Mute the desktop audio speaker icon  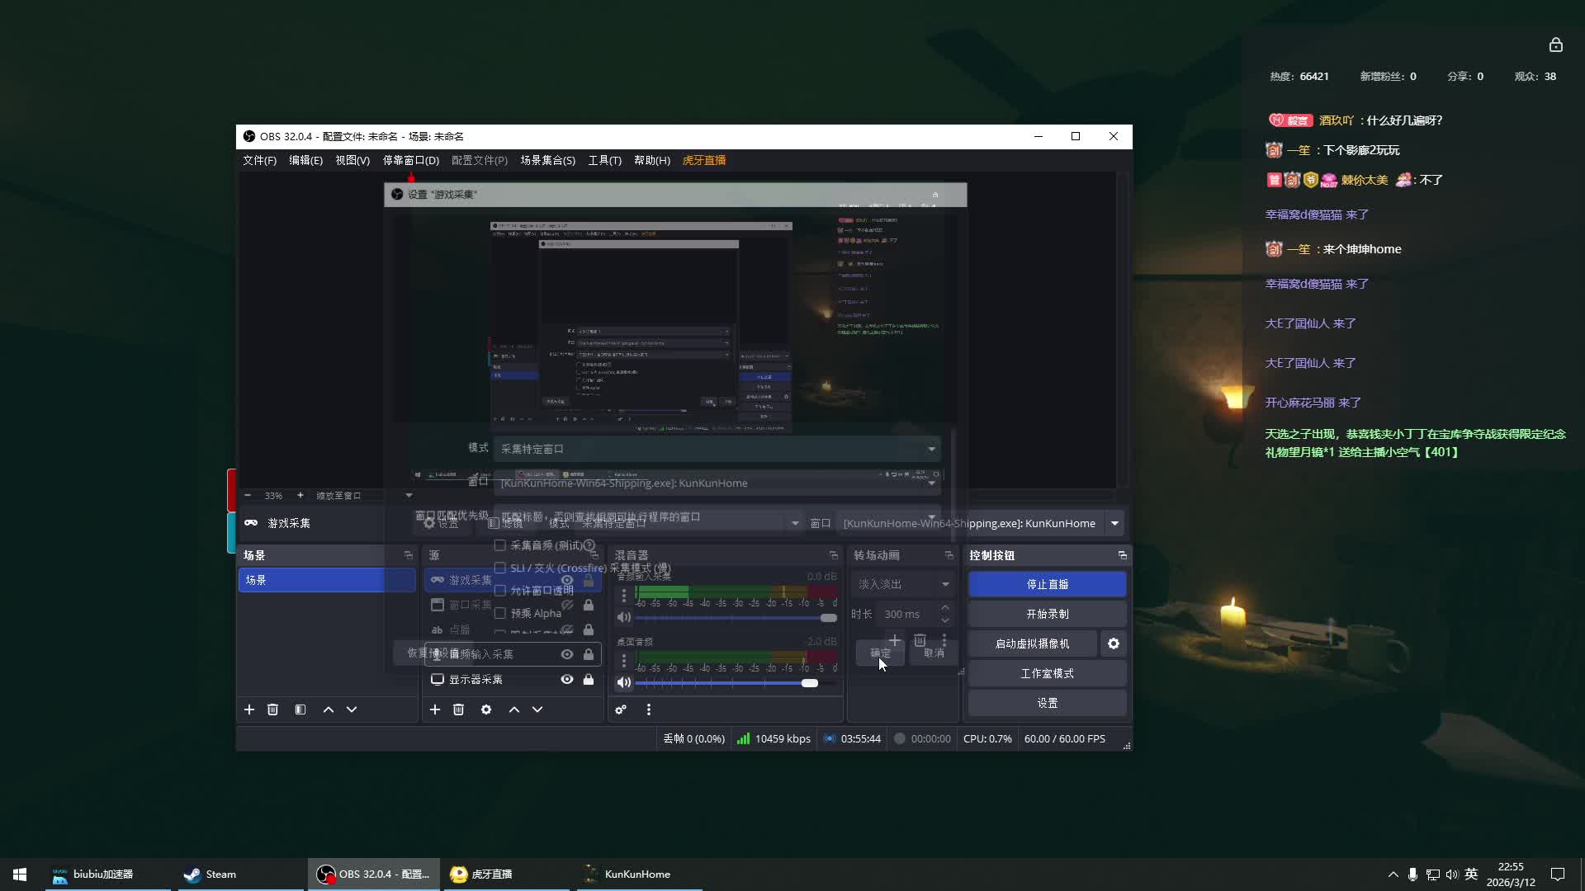[x=624, y=682]
